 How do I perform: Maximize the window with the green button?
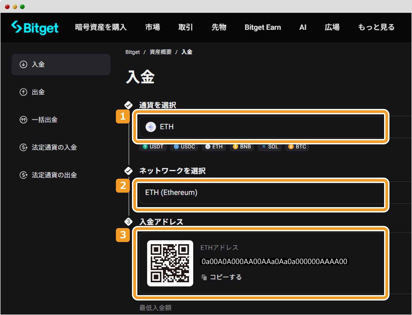click(x=22, y=7)
